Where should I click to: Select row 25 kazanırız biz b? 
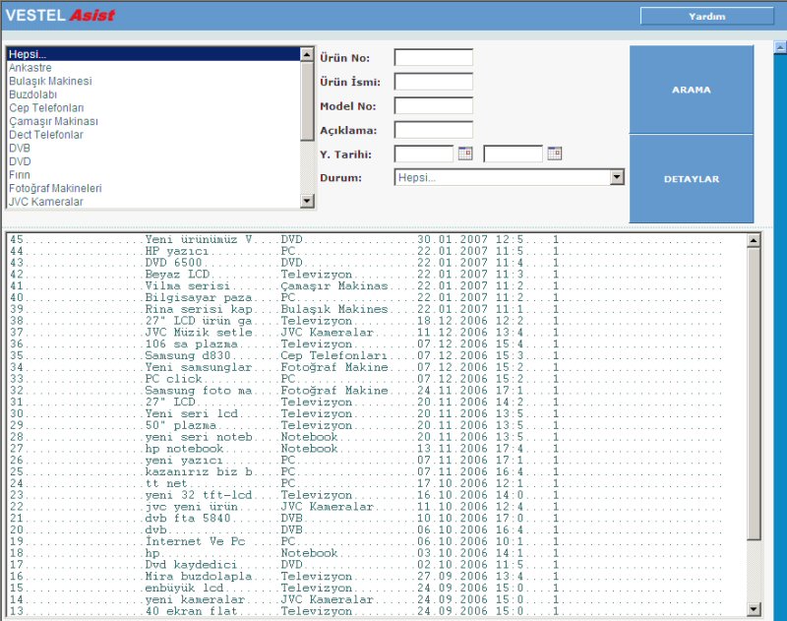pyautogui.click(x=377, y=471)
